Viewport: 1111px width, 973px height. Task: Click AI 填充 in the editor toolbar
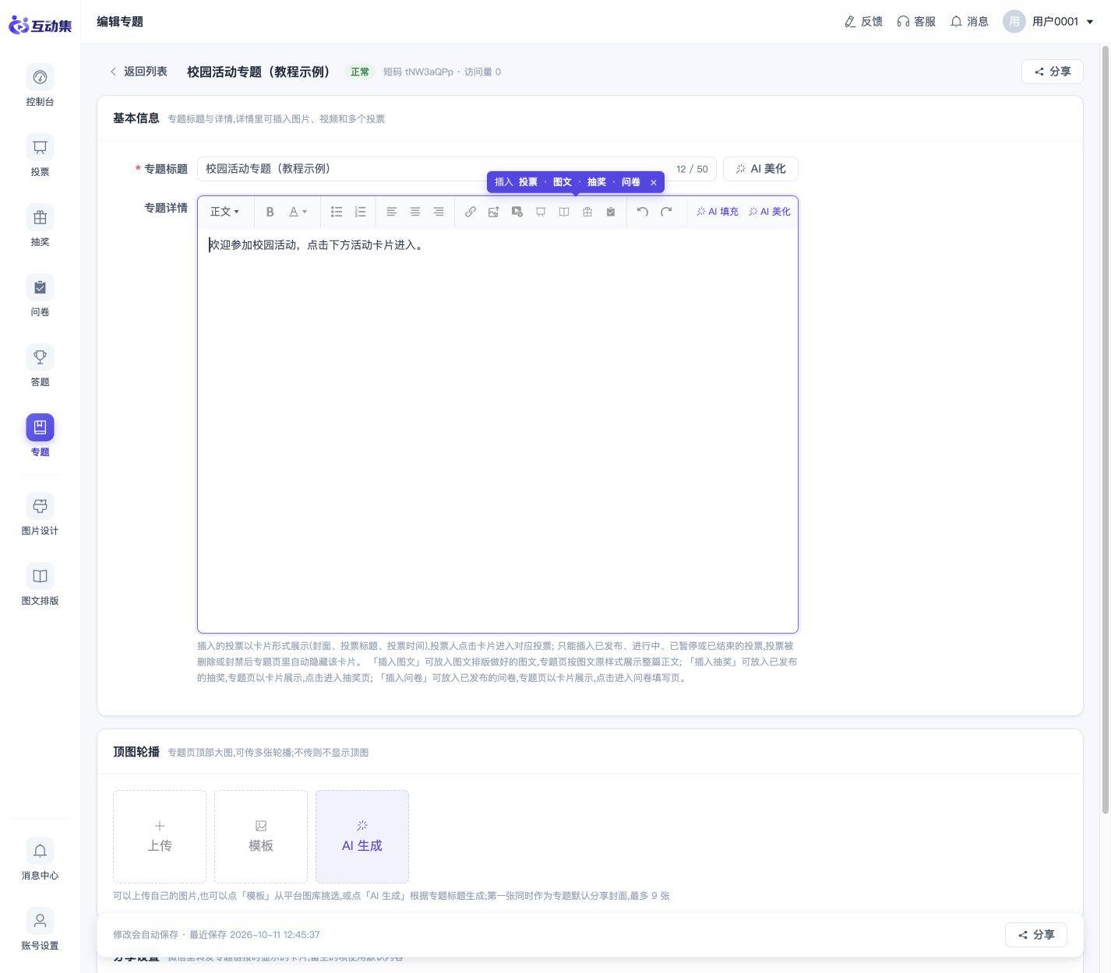718,212
